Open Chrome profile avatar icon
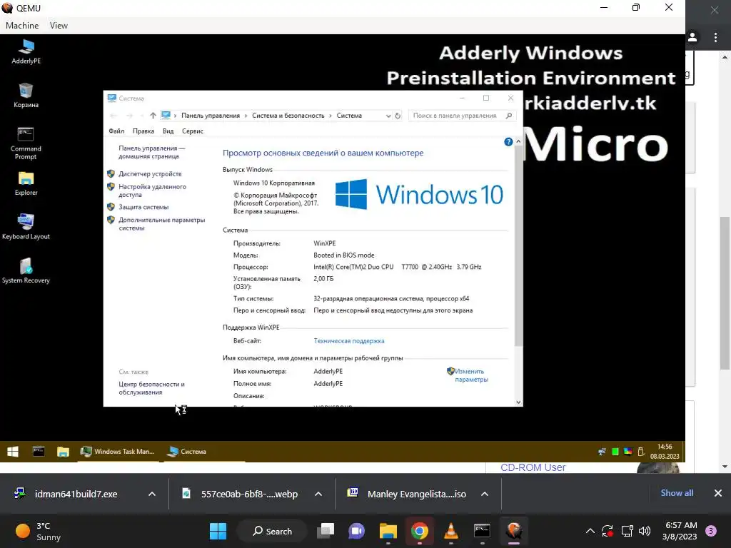This screenshot has width=731, height=548. 692,37
